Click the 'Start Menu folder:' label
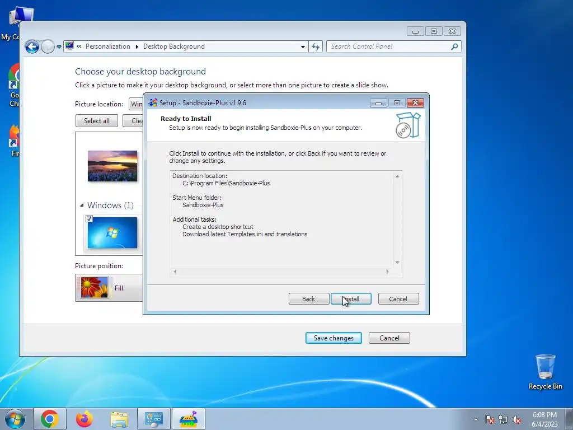The width and height of the screenshot is (573, 430). (x=197, y=198)
